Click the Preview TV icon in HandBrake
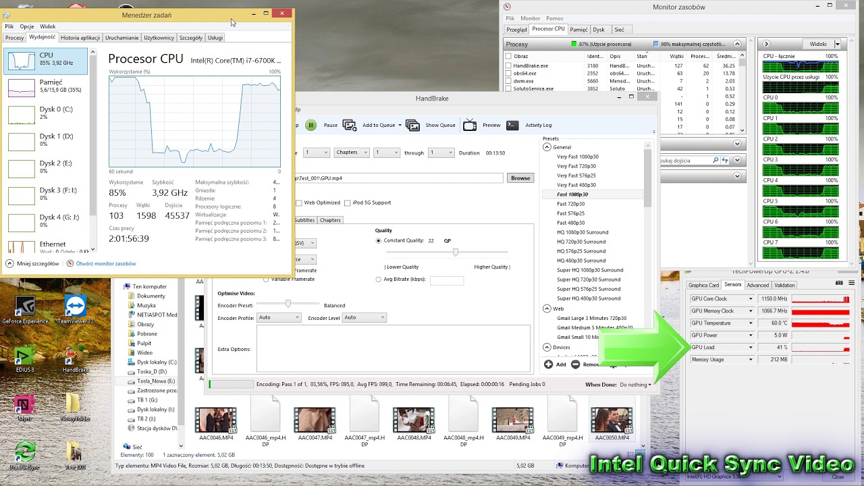This screenshot has height=486, width=864. 470,125
